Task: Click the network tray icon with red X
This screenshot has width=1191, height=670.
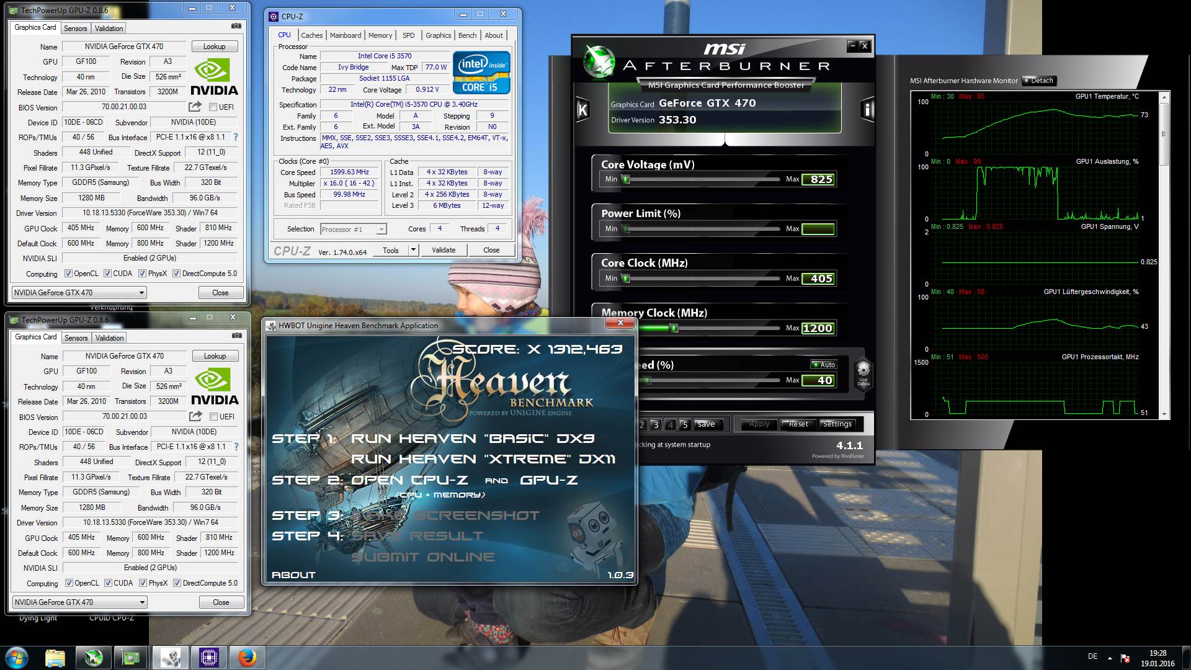Action: 1125,658
